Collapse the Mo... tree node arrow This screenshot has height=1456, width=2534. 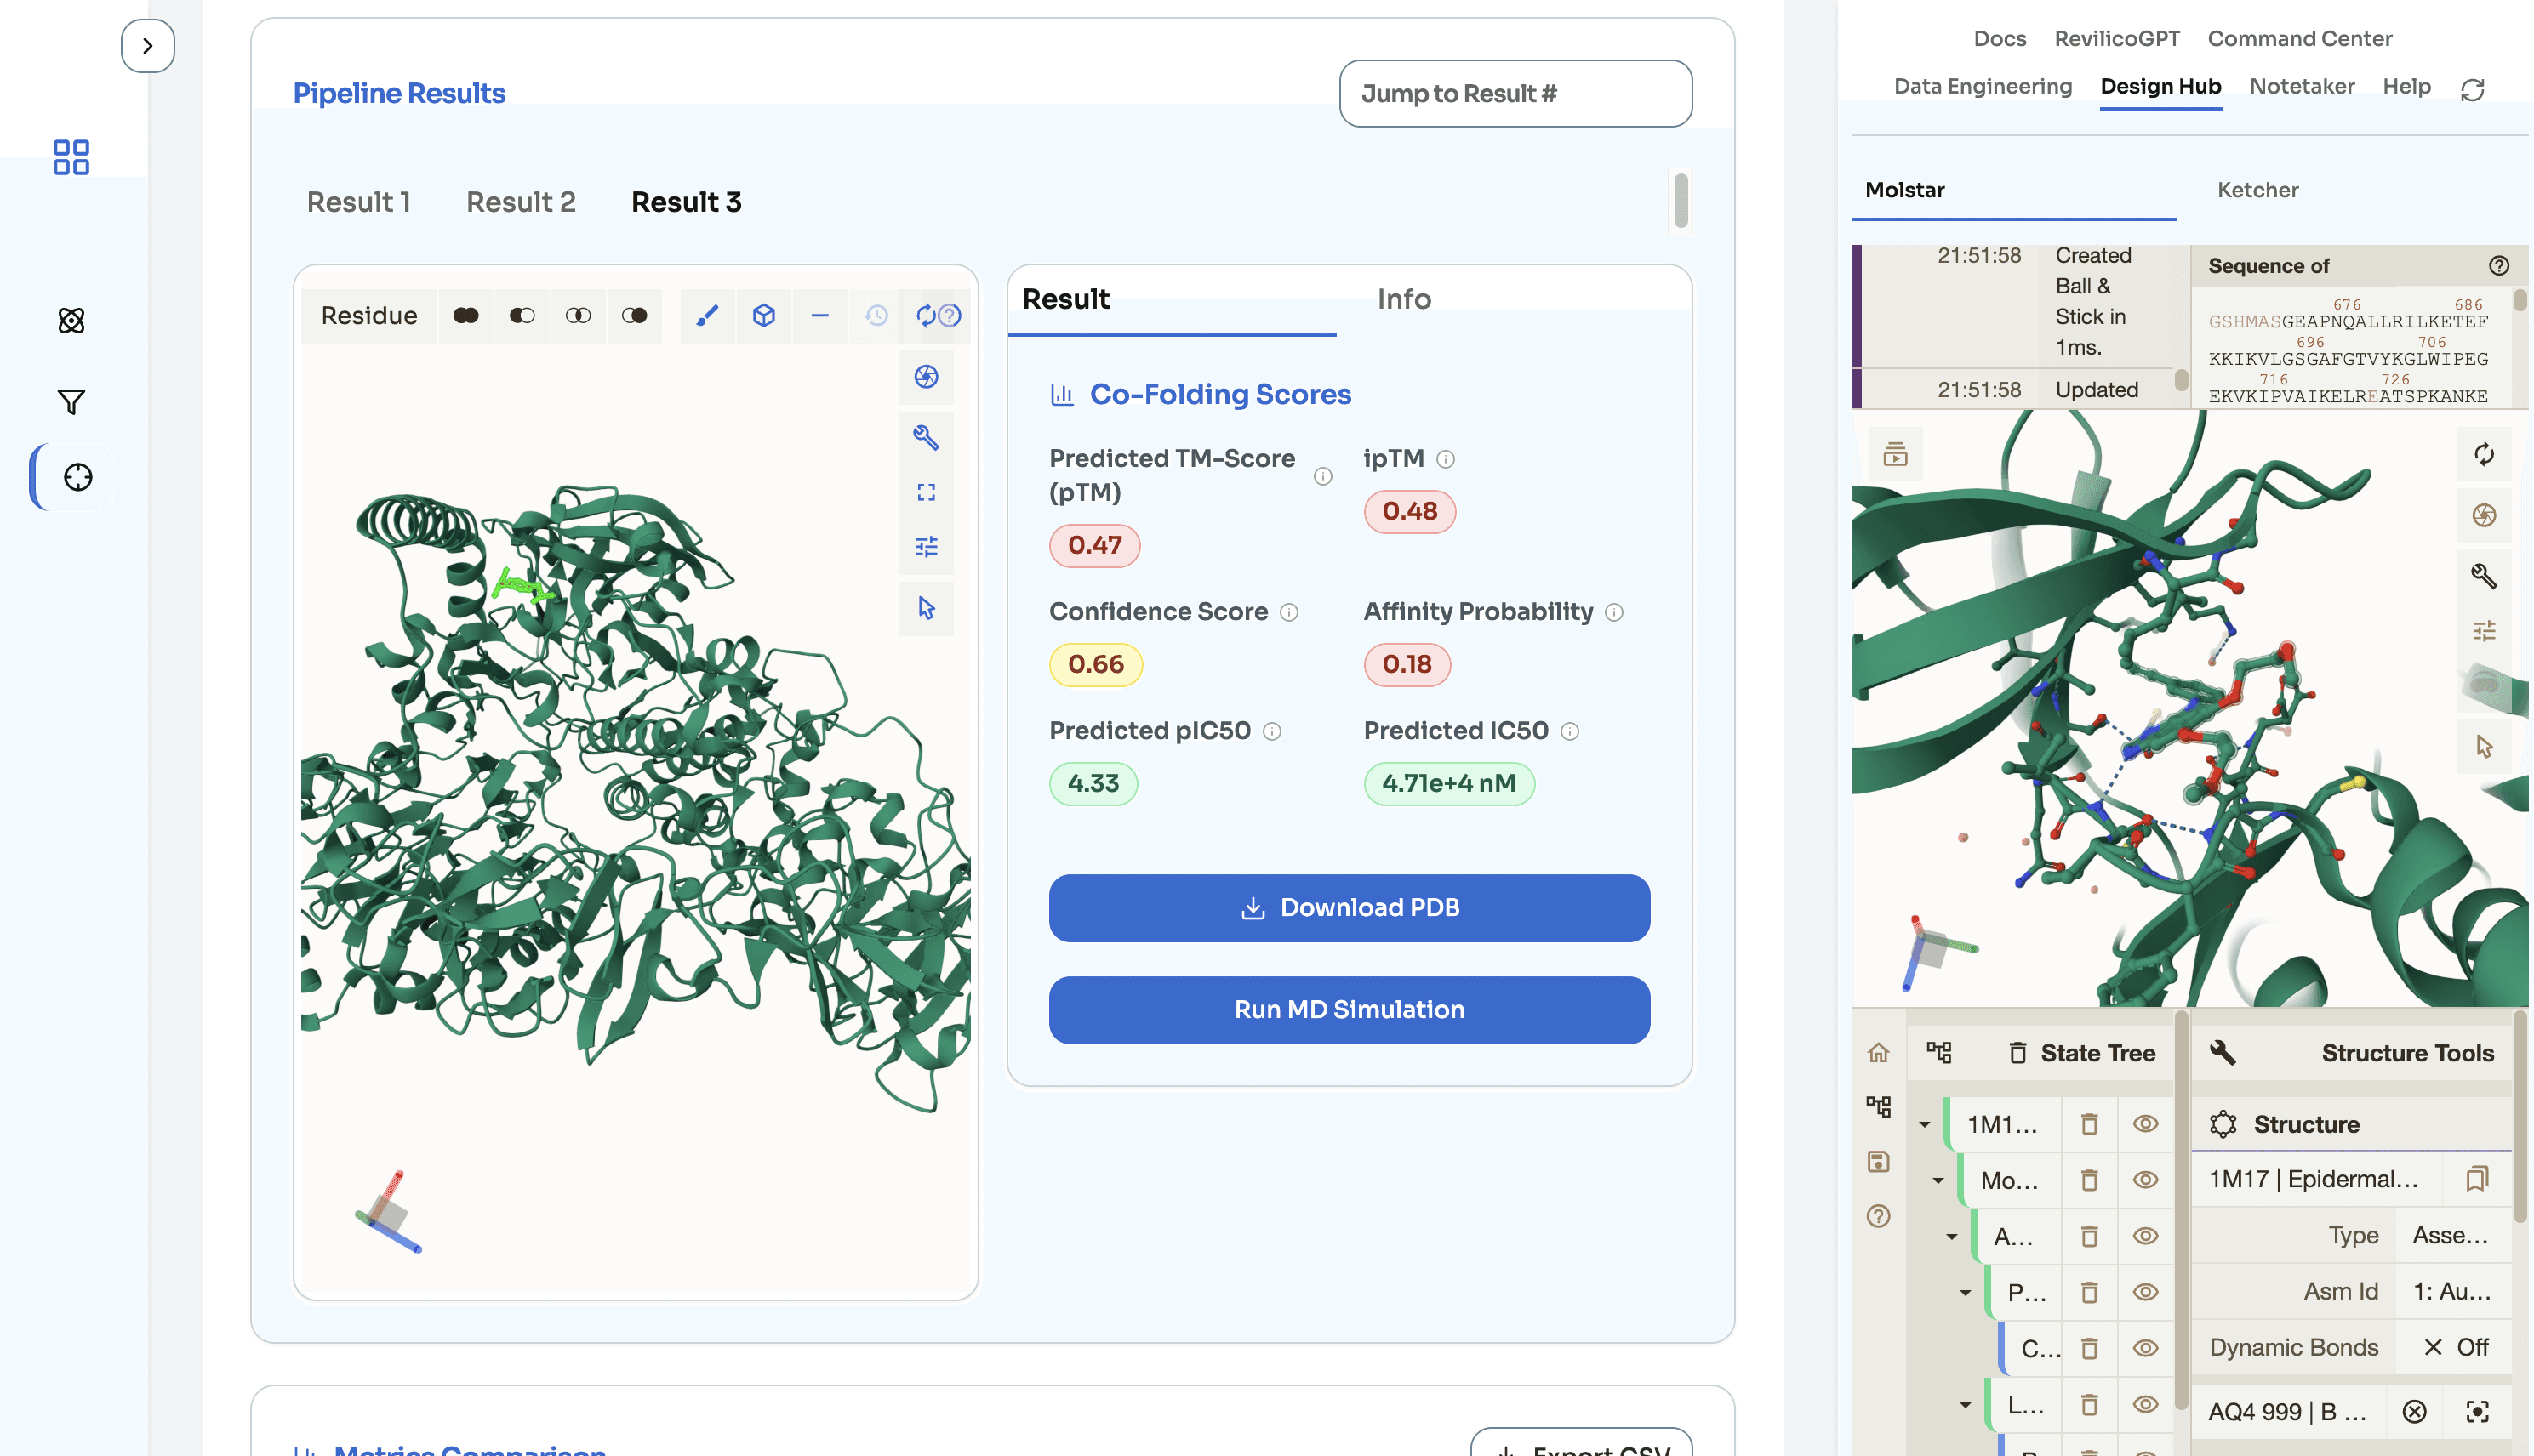click(x=1938, y=1181)
